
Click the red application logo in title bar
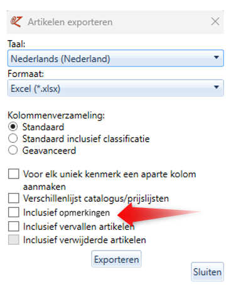(16, 22)
